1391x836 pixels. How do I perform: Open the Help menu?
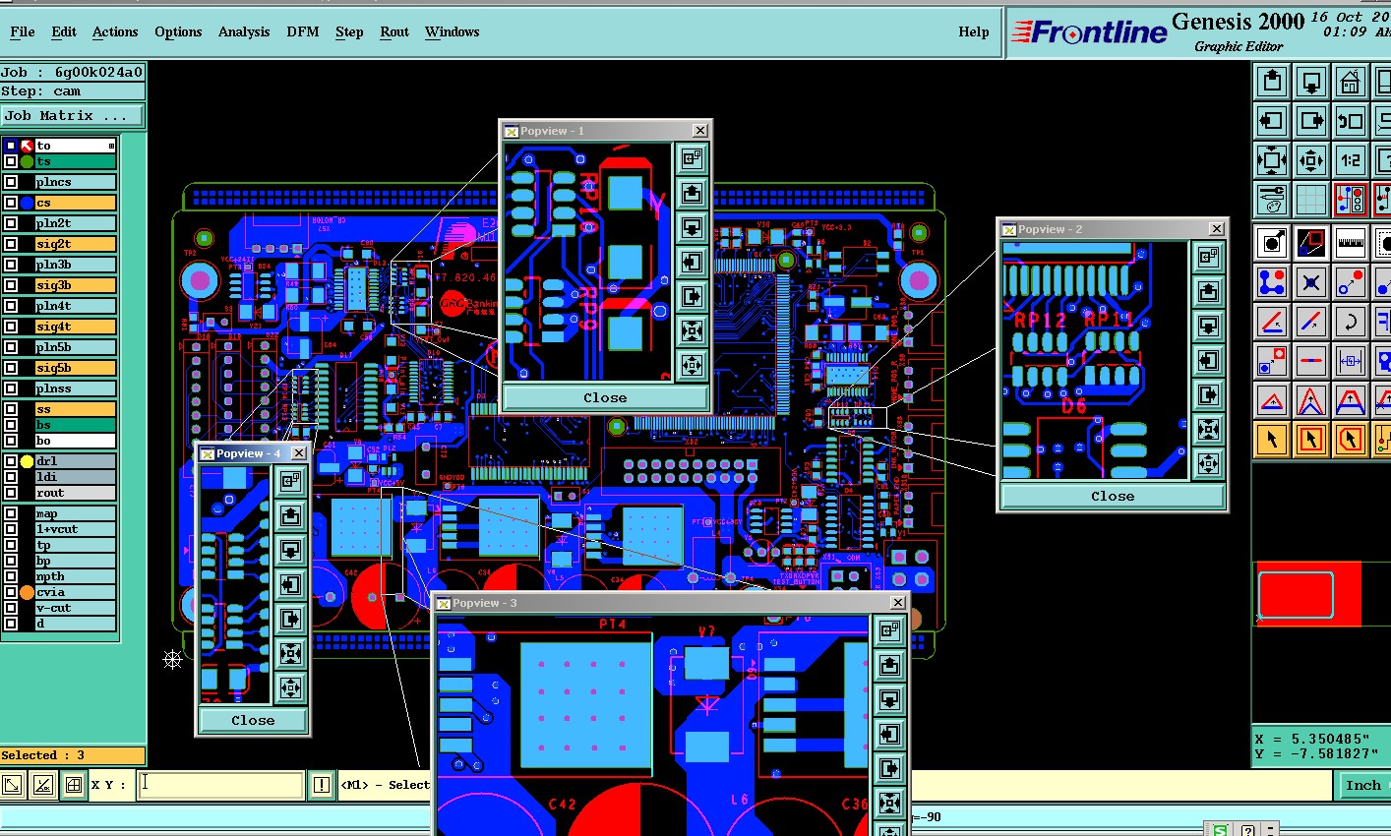974,31
